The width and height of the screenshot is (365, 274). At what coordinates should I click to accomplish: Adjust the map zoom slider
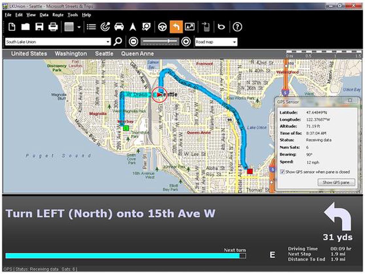click(160, 42)
